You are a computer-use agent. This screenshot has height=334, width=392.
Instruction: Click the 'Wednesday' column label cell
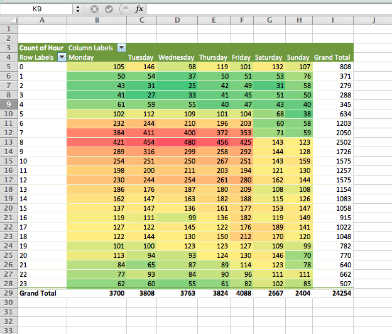point(177,57)
